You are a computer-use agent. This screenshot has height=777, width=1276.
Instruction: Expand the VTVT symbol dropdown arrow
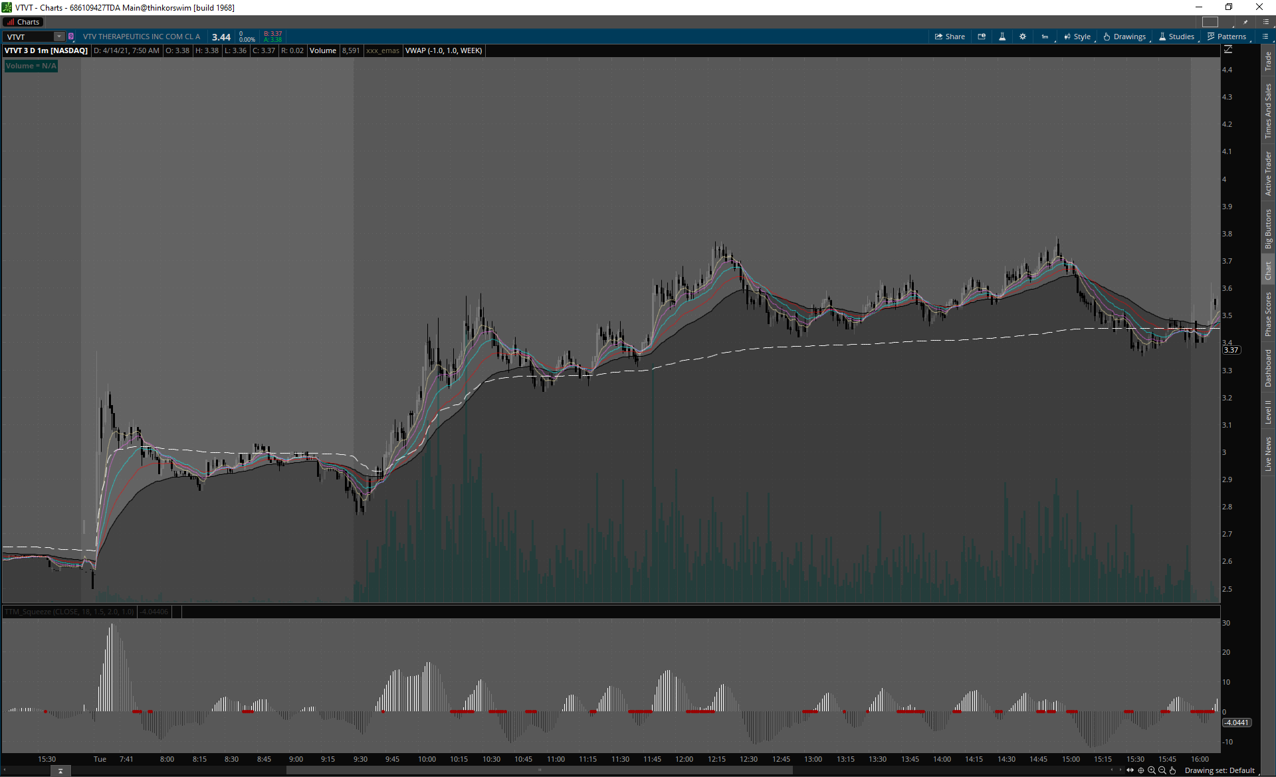pos(59,37)
